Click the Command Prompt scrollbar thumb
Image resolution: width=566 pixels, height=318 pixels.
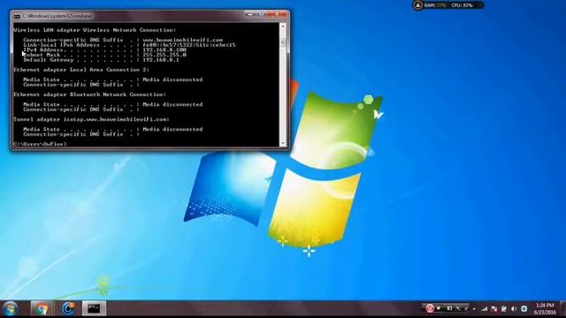(283, 42)
